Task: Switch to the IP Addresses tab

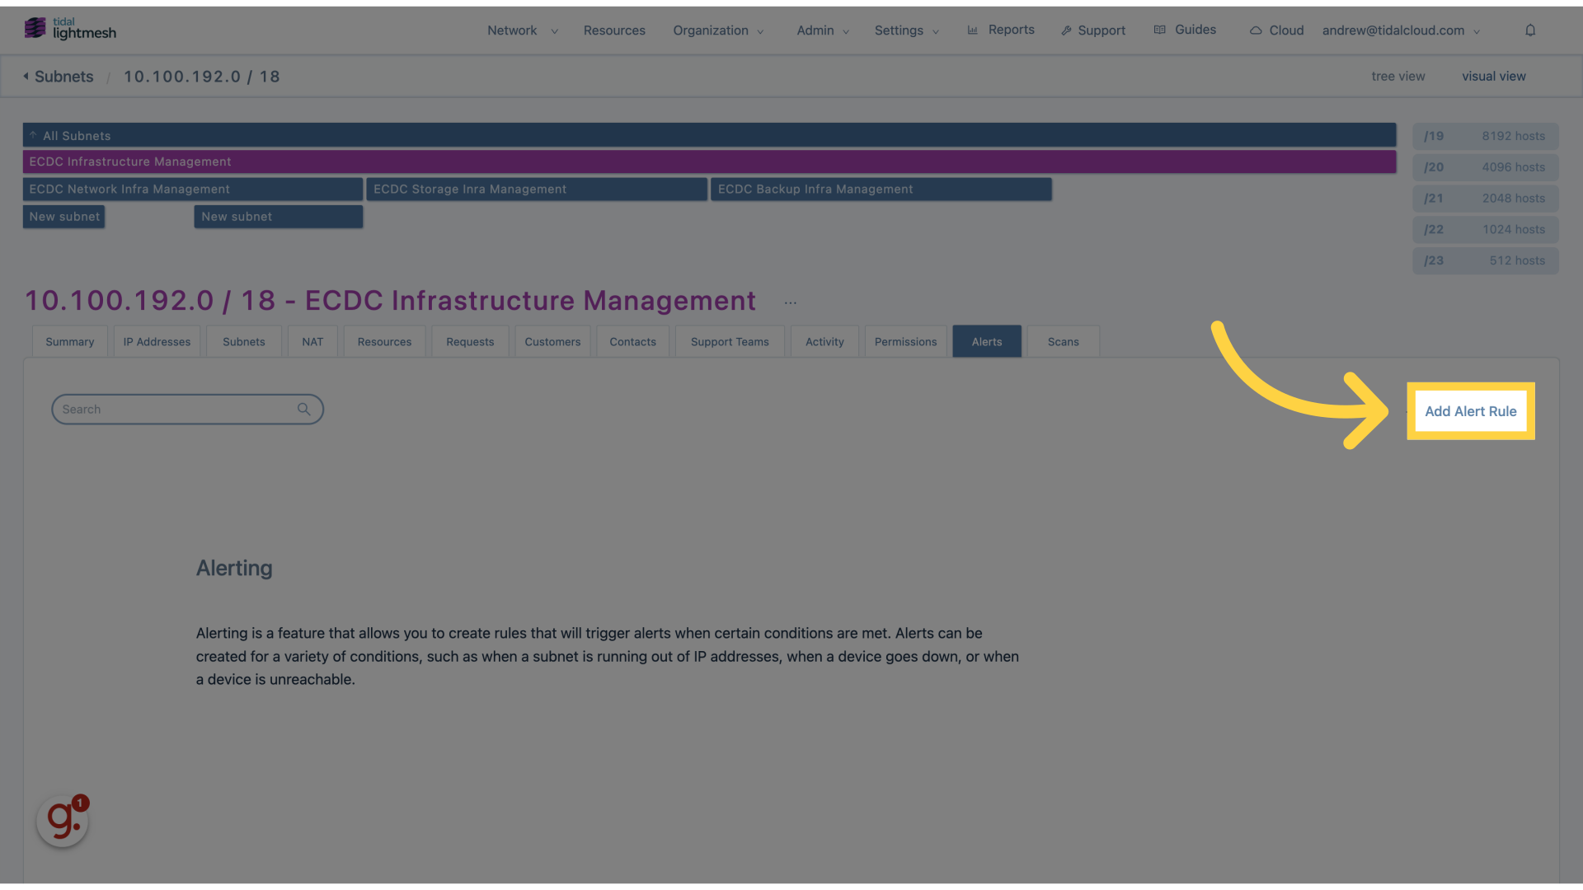Action: (x=157, y=341)
